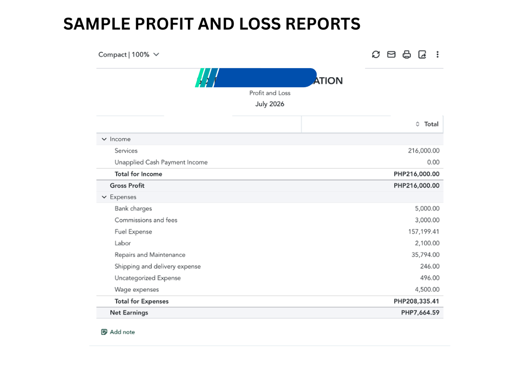Viewport: 513px width, 385px height.
Task: Click the Add note icon
Action: [104, 332]
